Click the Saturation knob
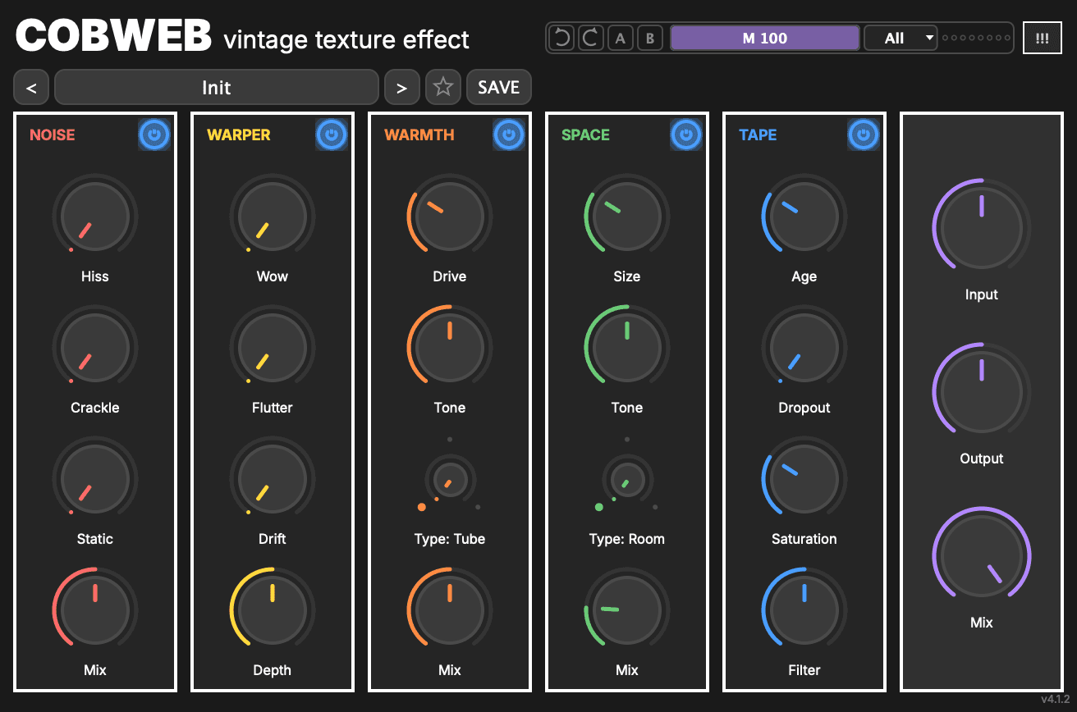The height and width of the screenshot is (712, 1077). click(804, 479)
